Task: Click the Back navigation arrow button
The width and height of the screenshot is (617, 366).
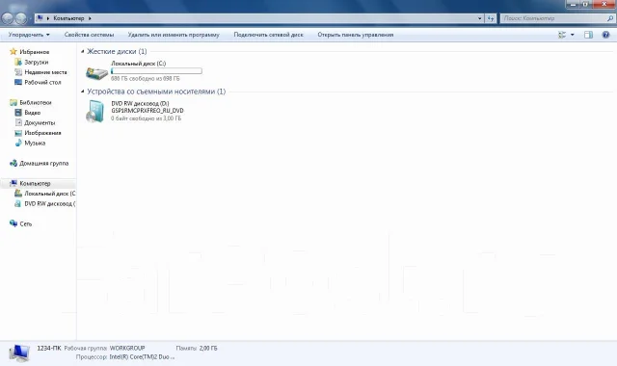Action: (x=7, y=18)
